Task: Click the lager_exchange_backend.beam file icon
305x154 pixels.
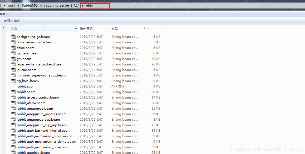Action: [13, 64]
